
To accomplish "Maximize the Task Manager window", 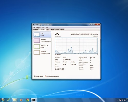I will tap(94, 24).
